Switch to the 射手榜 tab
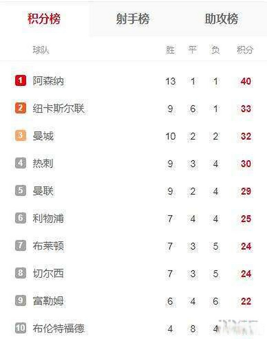Screen dimensions: 267x339 click(x=133, y=19)
